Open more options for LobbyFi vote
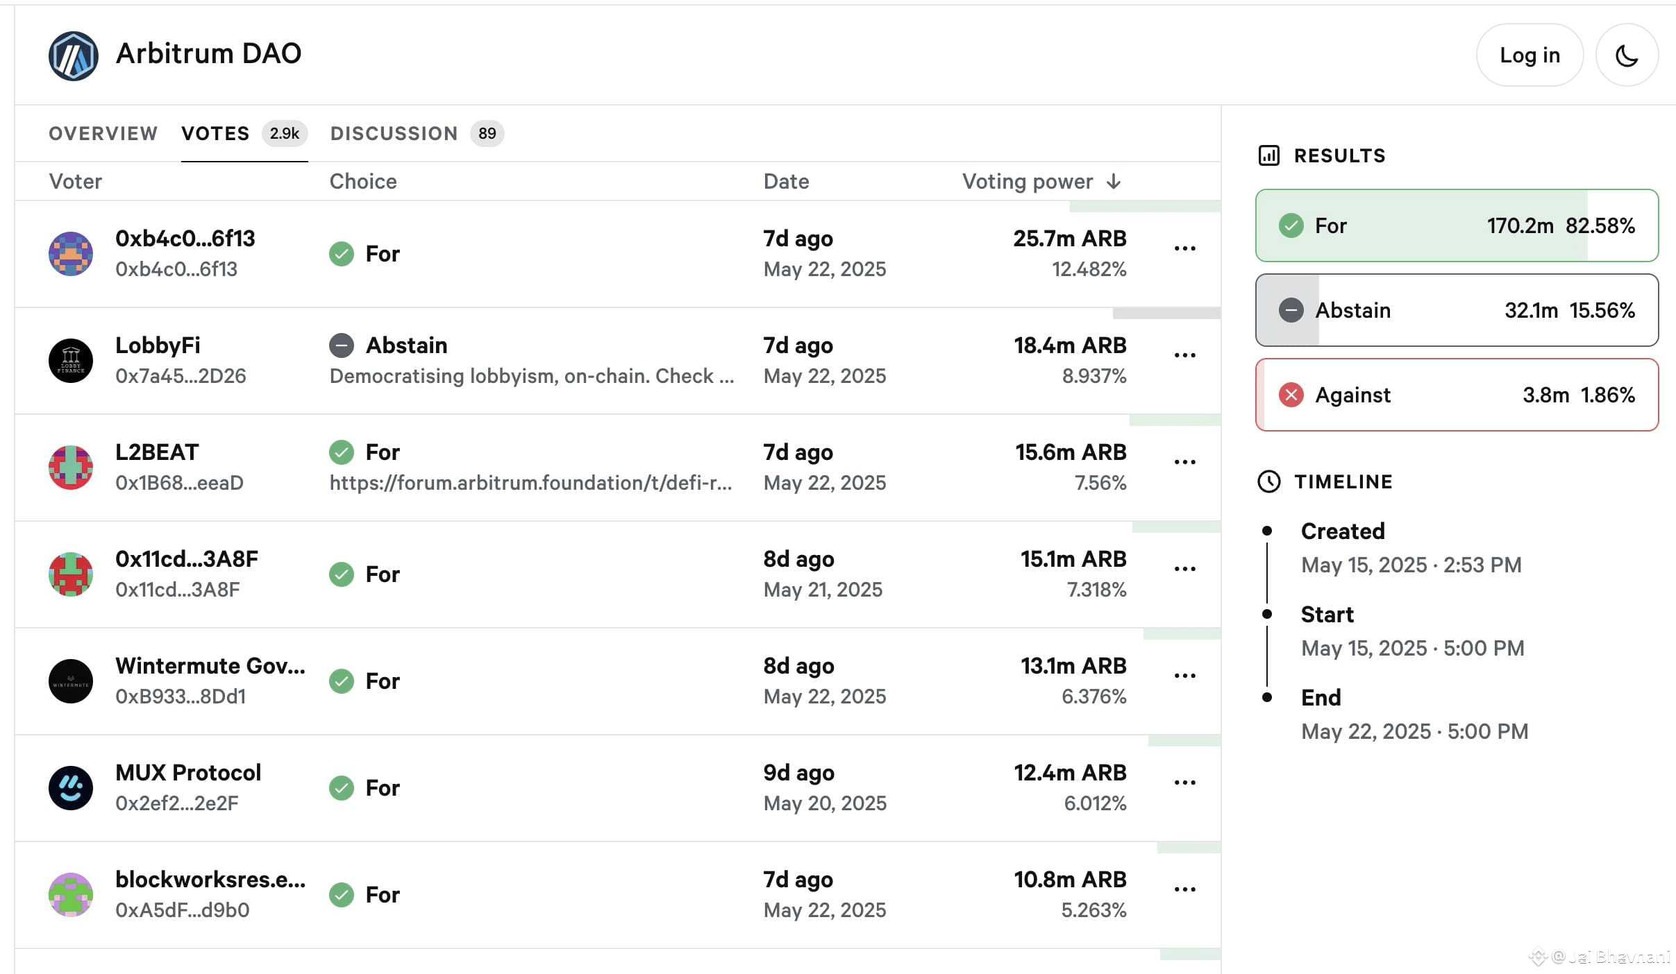 click(1184, 355)
